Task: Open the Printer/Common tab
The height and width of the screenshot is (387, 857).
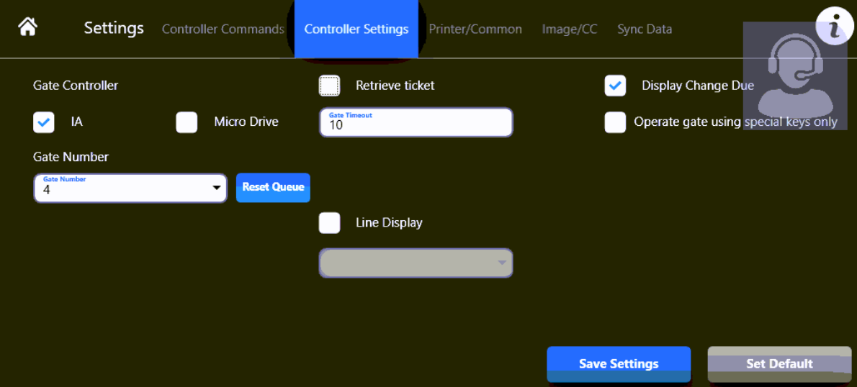Action: tap(475, 29)
